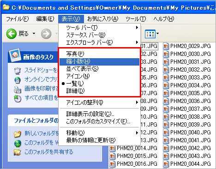This screenshot has width=216, height=169.
Task: Click the 画像を印刷する link
Action: point(42,89)
